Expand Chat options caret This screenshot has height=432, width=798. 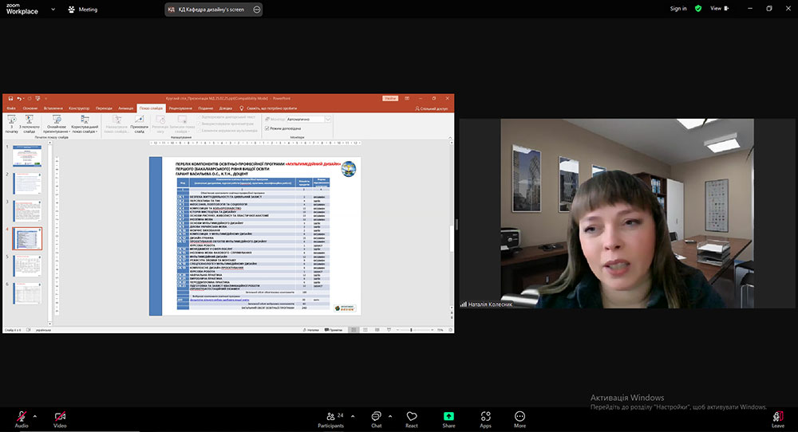coord(390,416)
